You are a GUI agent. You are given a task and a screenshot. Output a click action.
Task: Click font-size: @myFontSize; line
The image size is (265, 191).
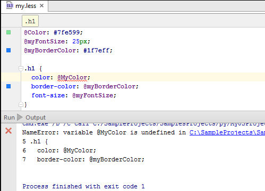coord(74,95)
